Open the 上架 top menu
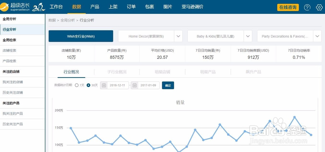 [113, 7]
